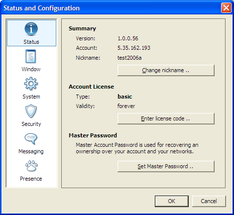Image resolution: width=234 pixels, height=215 pixels.
Task: Open System settings gear icon
Action: click(31, 84)
